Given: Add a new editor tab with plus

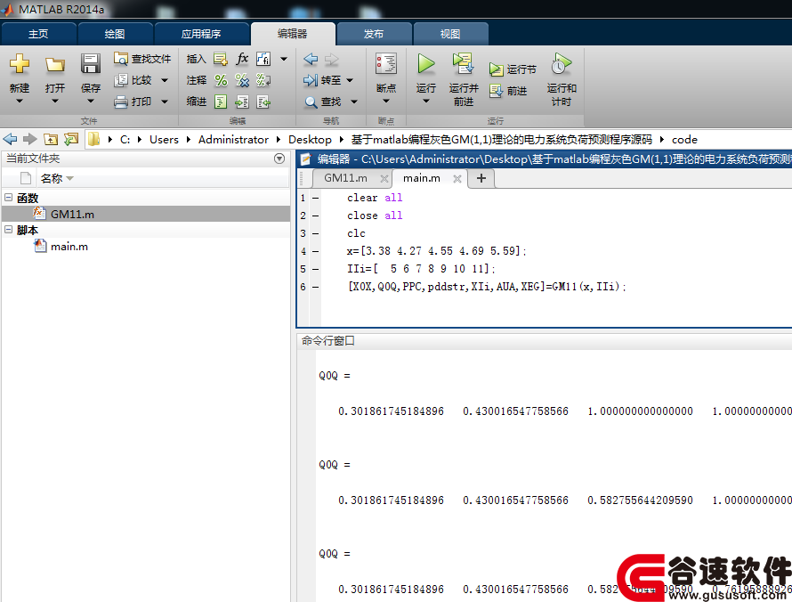Looking at the screenshot, I should tap(481, 178).
